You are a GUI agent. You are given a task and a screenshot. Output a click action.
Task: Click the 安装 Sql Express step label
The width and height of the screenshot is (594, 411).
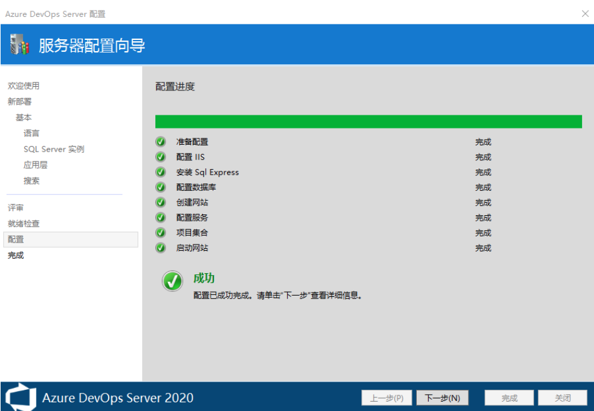[x=207, y=172]
